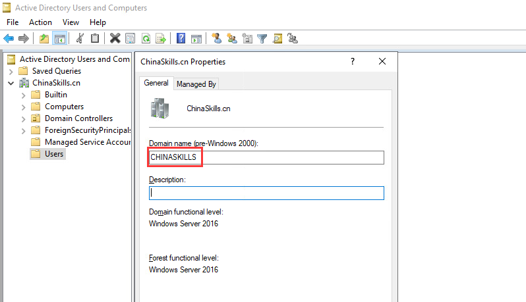Switch to the Managed By tab
Image resolution: width=526 pixels, height=302 pixels.
click(x=196, y=84)
